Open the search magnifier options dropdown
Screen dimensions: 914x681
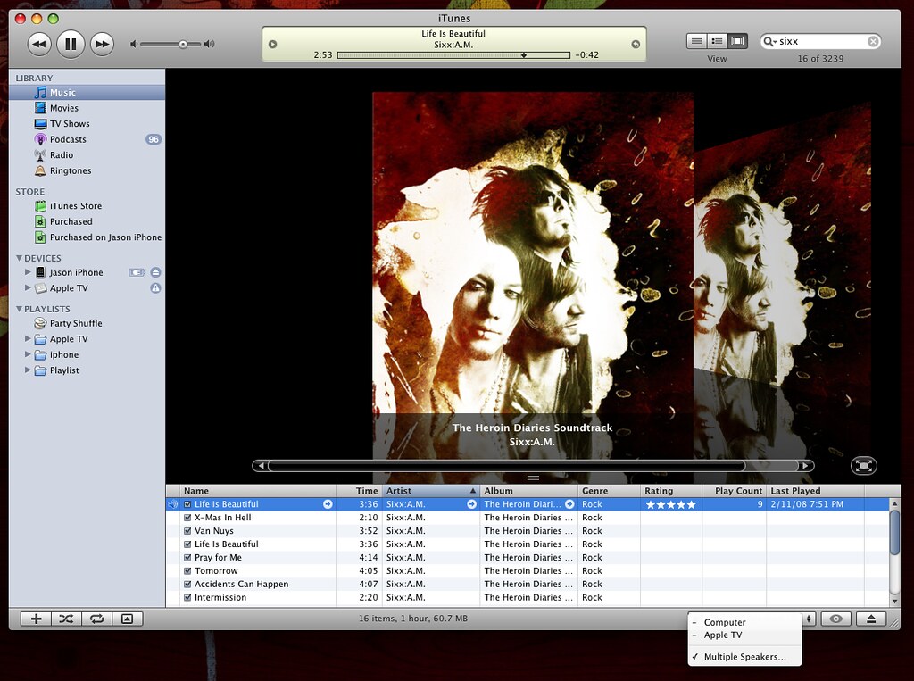tap(770, 41)
